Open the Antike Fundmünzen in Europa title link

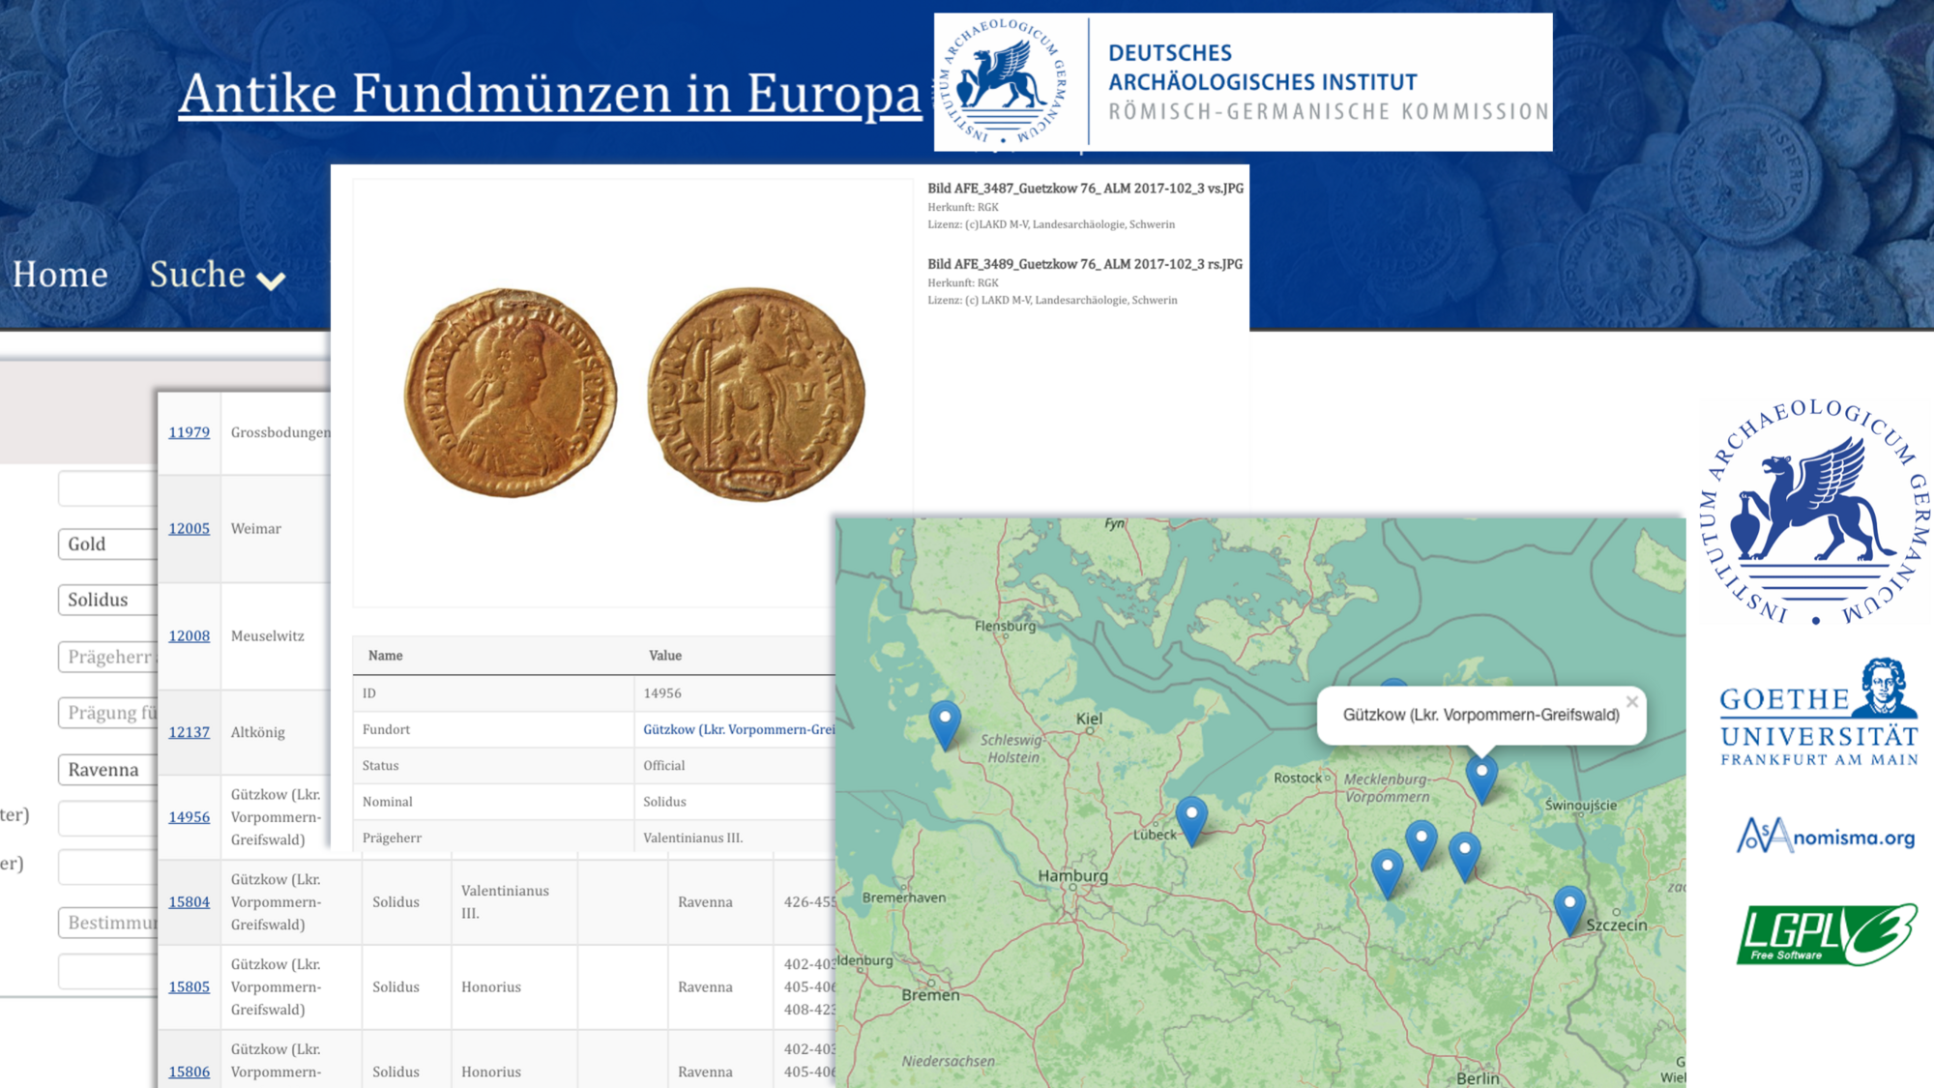[x=549, y=93]
